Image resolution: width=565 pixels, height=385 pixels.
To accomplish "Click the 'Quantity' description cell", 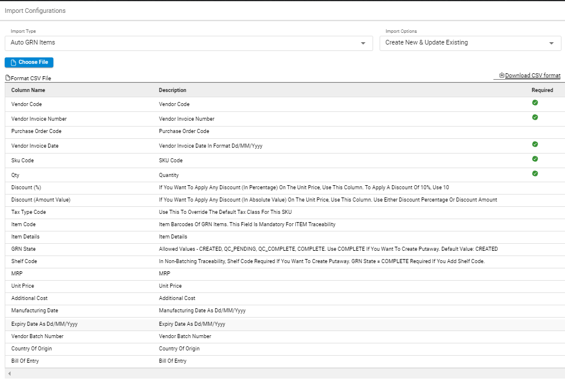I will [168, 175].
